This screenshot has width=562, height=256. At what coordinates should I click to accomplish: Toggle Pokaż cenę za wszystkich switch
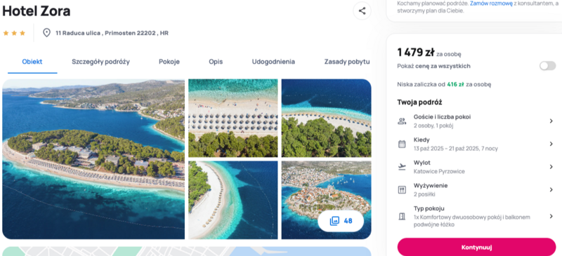click(548, 66)
